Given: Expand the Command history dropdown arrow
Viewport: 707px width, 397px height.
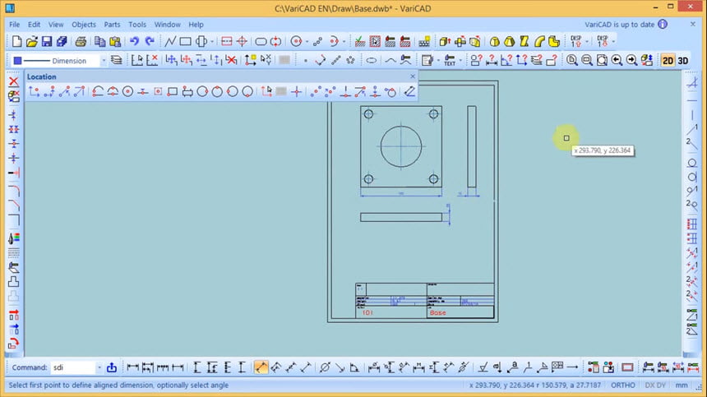Looking at the screenshot, I should 99,367.
